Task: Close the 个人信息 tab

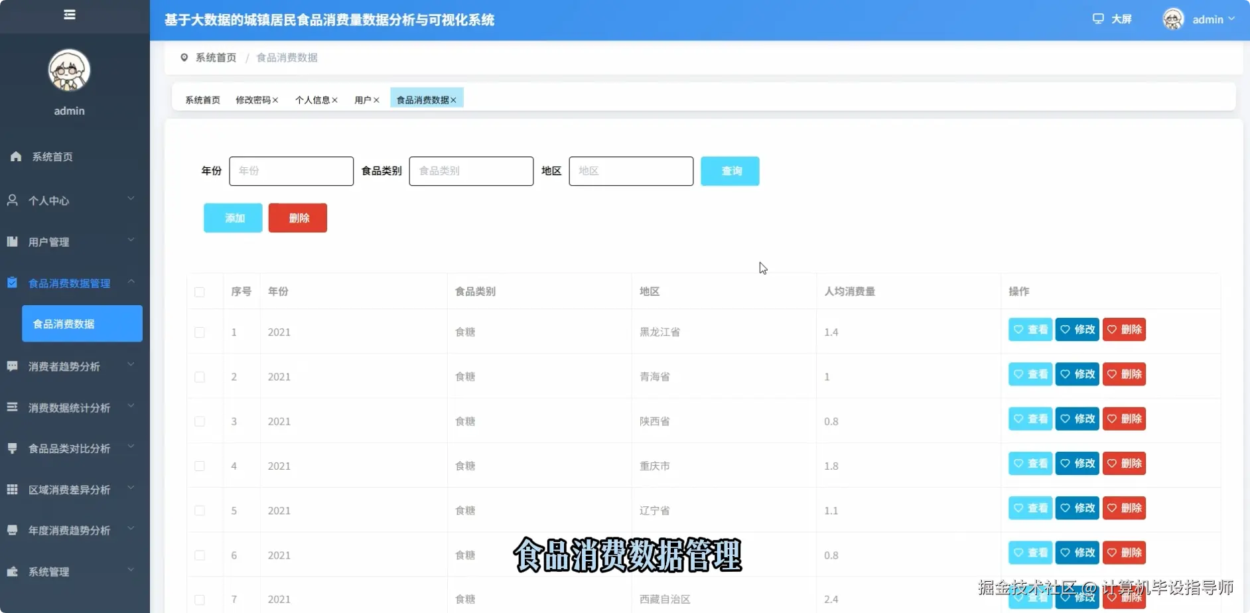Action: coord(335,100)
